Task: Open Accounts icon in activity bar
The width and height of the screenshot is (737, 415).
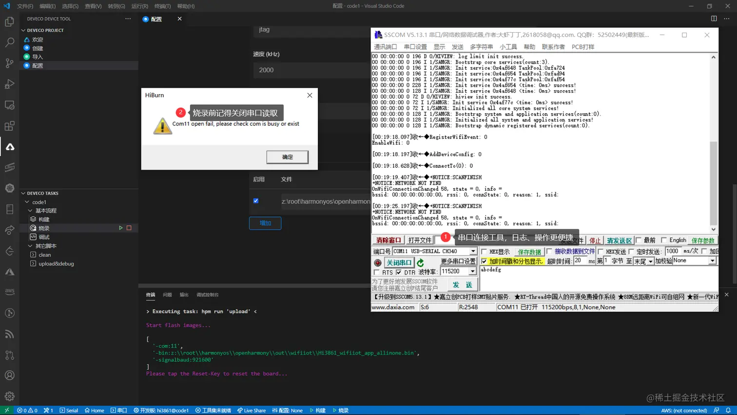Action: click(x=9, y=375)
